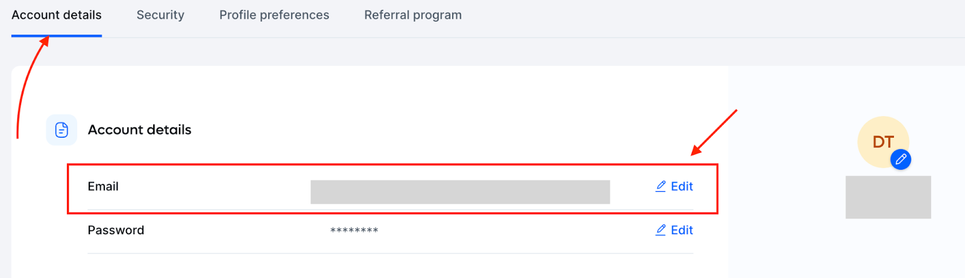Click the Edit link text for Email

coord(682,187)
